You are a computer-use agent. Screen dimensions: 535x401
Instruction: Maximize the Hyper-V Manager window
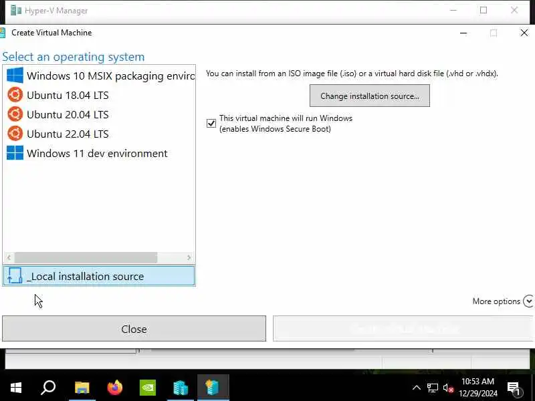pos(484,10)
